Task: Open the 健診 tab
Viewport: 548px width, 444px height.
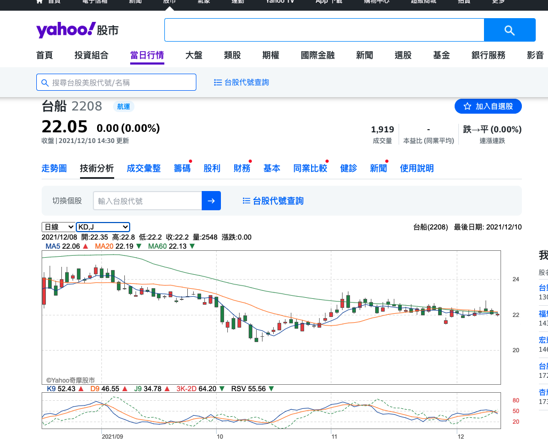Action: click(x=348, y=168)
